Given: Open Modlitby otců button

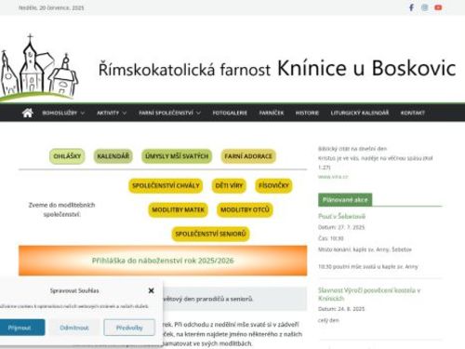Looking at the screenshot, I should 245,209.
